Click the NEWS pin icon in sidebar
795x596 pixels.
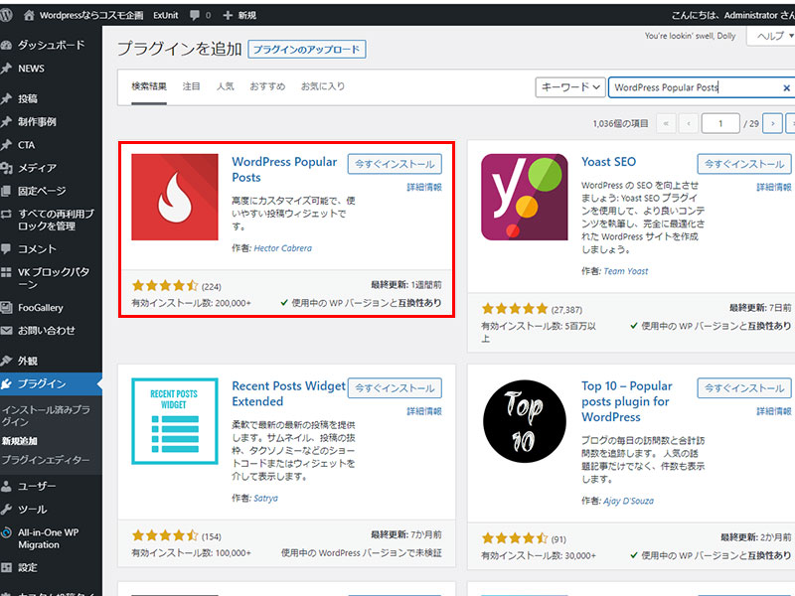6,69
